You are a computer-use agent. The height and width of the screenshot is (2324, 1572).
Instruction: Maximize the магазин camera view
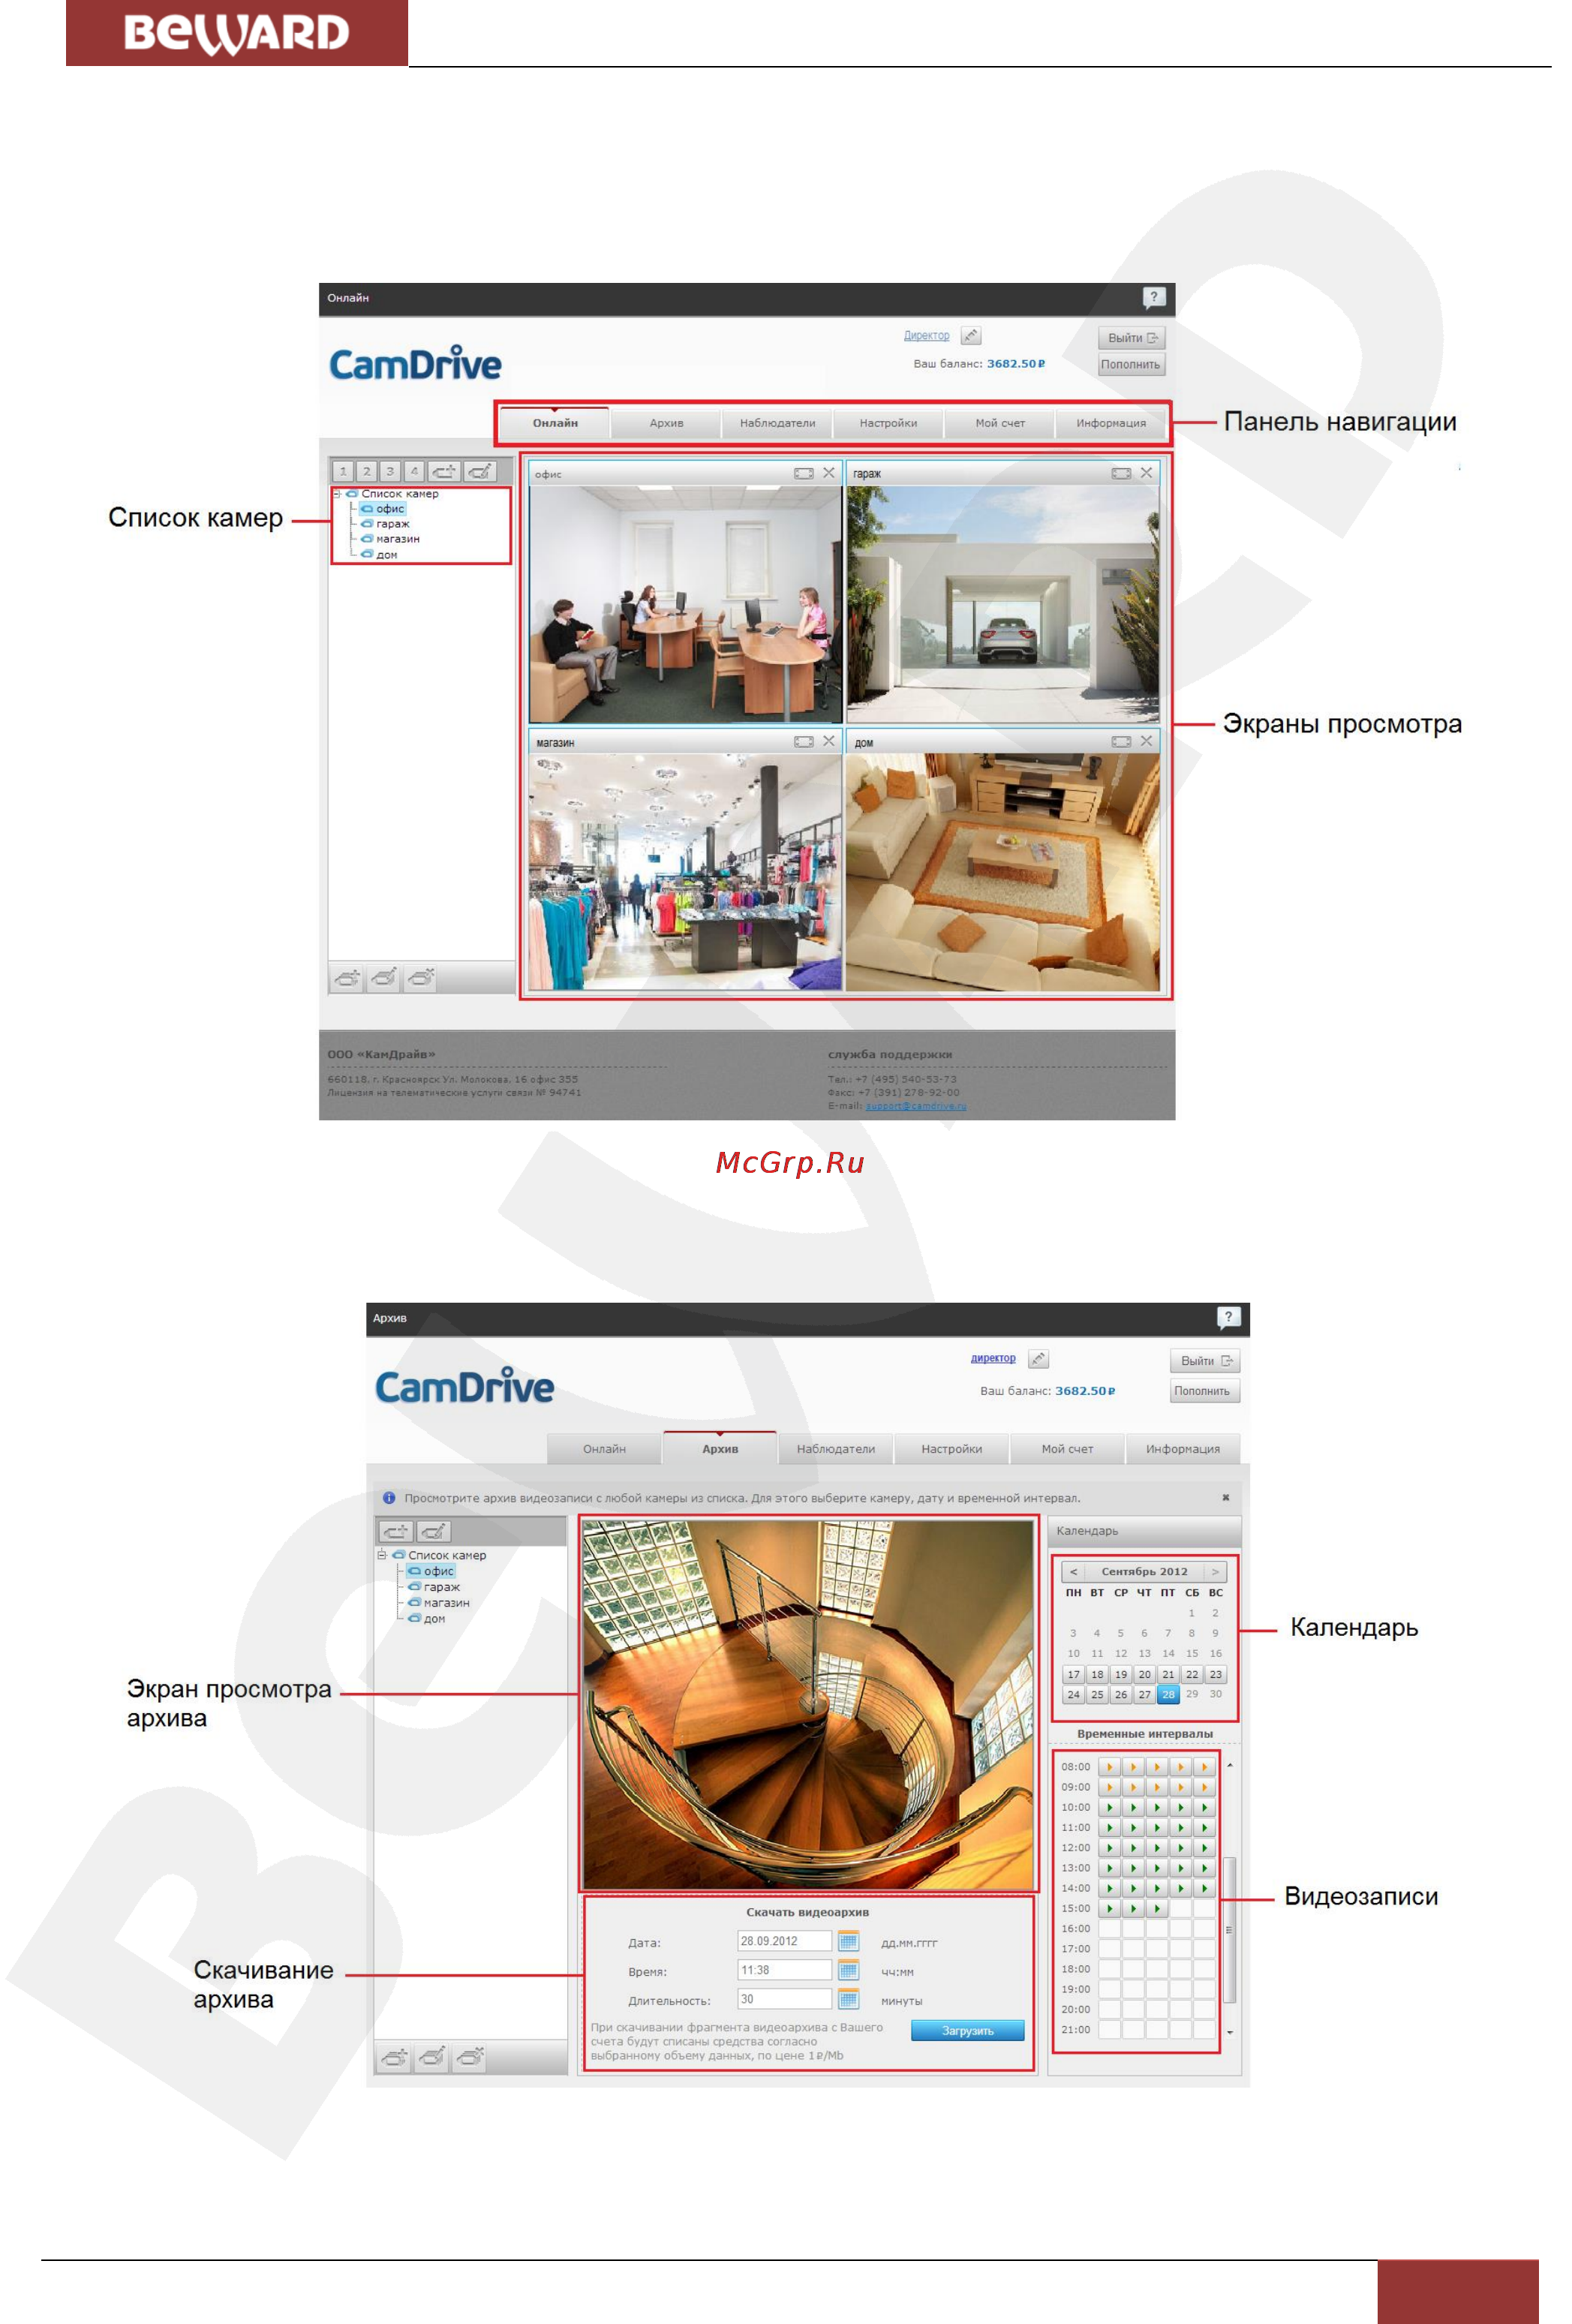803,741
